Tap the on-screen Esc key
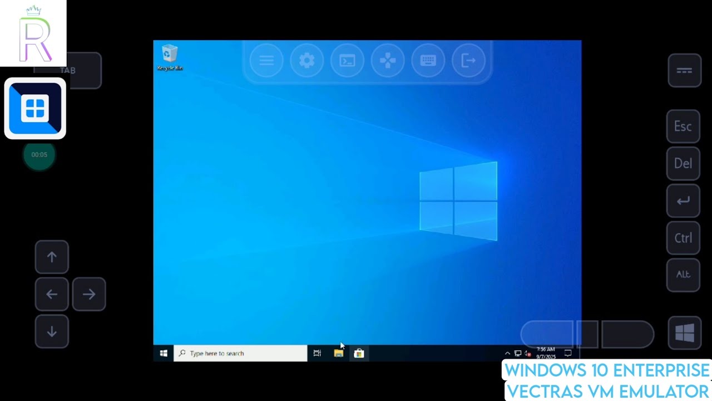This screenshot has height=401, width=712. tap(683, 126)
